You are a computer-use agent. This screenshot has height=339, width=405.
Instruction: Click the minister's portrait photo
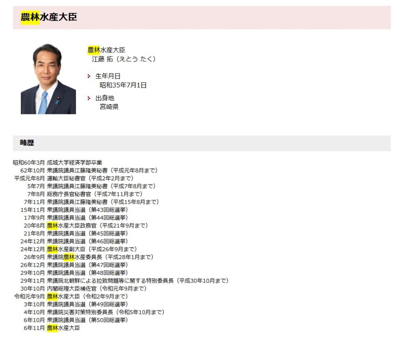48,79
